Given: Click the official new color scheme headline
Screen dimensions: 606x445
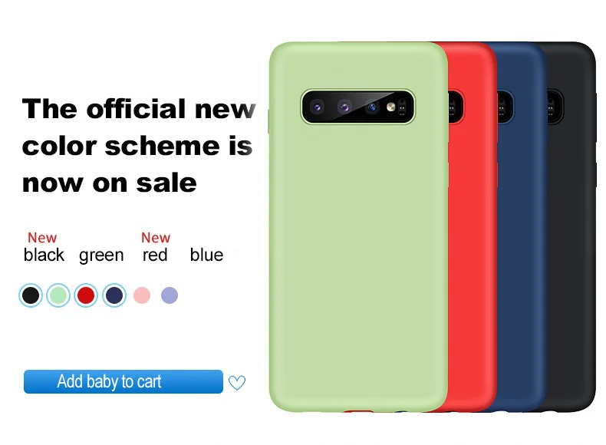Looking at the screenshot, I should 138,145.
